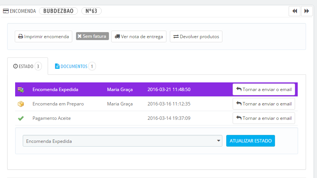The image size is (317, 178).
Task: Open Ver nota de entrega
Action: click(139, 37)
